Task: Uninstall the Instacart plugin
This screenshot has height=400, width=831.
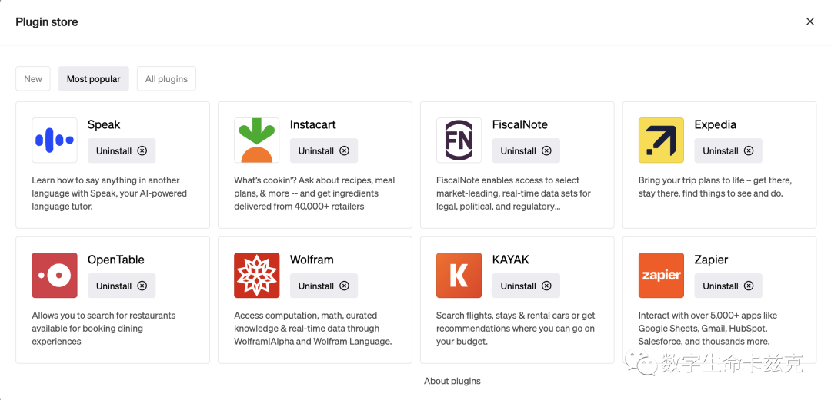Action: [324, 150]
